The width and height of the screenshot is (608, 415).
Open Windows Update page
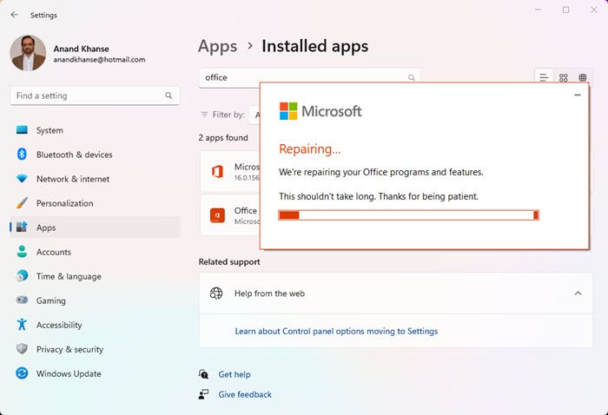point(69,373)
